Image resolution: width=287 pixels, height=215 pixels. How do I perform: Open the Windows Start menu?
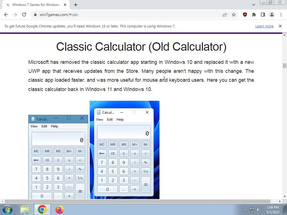point(7,209)
